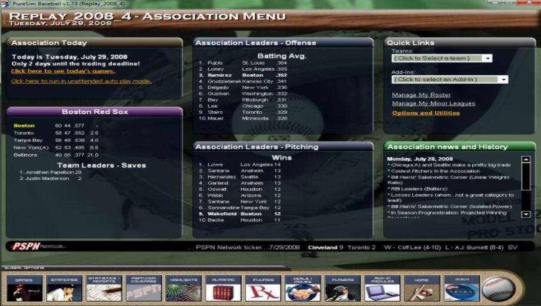Click the Add-Ins combo box field

450,79
